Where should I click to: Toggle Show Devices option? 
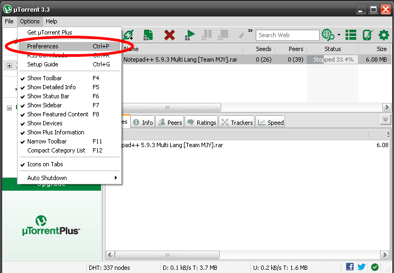coord(70,123)
